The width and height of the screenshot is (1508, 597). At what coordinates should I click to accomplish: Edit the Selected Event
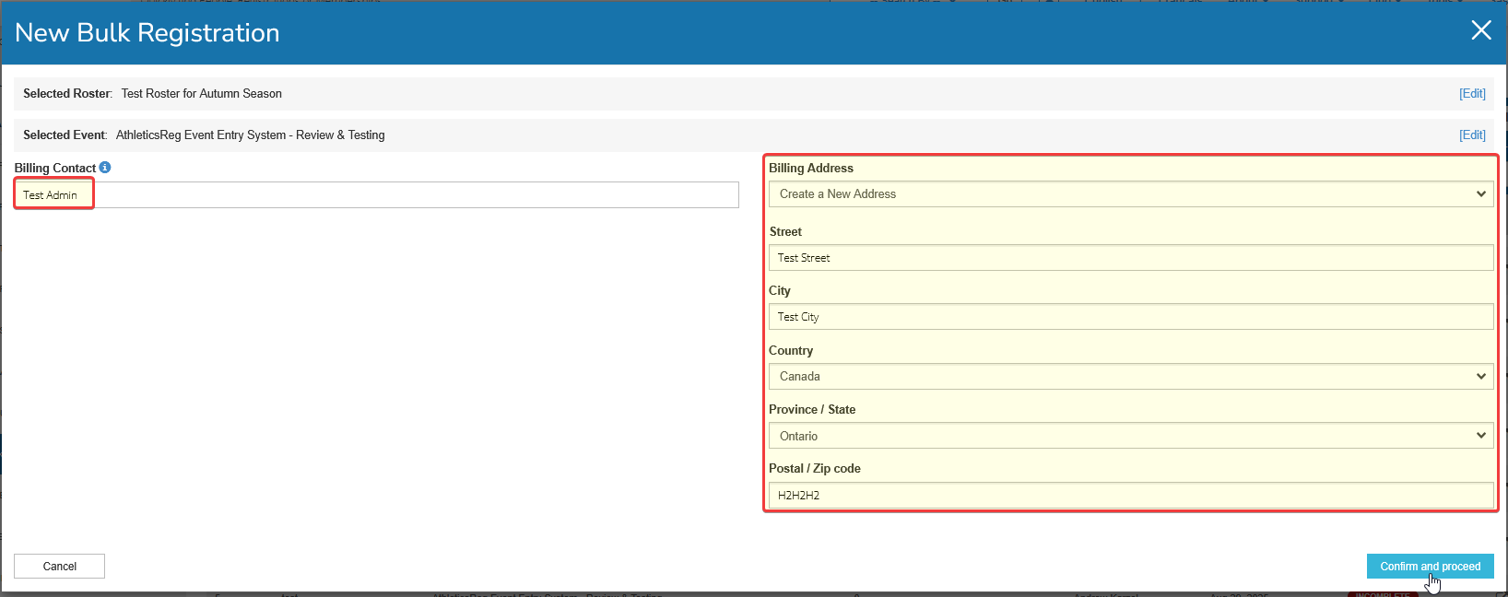tap(1471, 135)
